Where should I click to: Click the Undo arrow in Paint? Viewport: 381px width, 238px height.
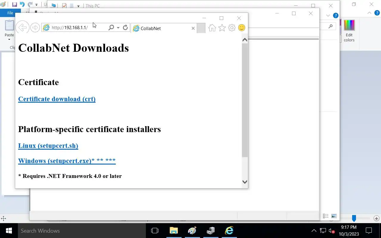[x=22, y=4]
